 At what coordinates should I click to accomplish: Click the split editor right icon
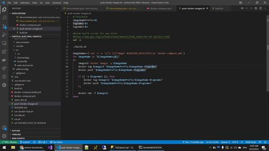pos(261,8)
